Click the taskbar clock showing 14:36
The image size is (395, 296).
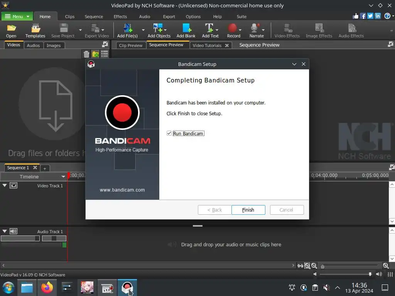tap(359, 288)
